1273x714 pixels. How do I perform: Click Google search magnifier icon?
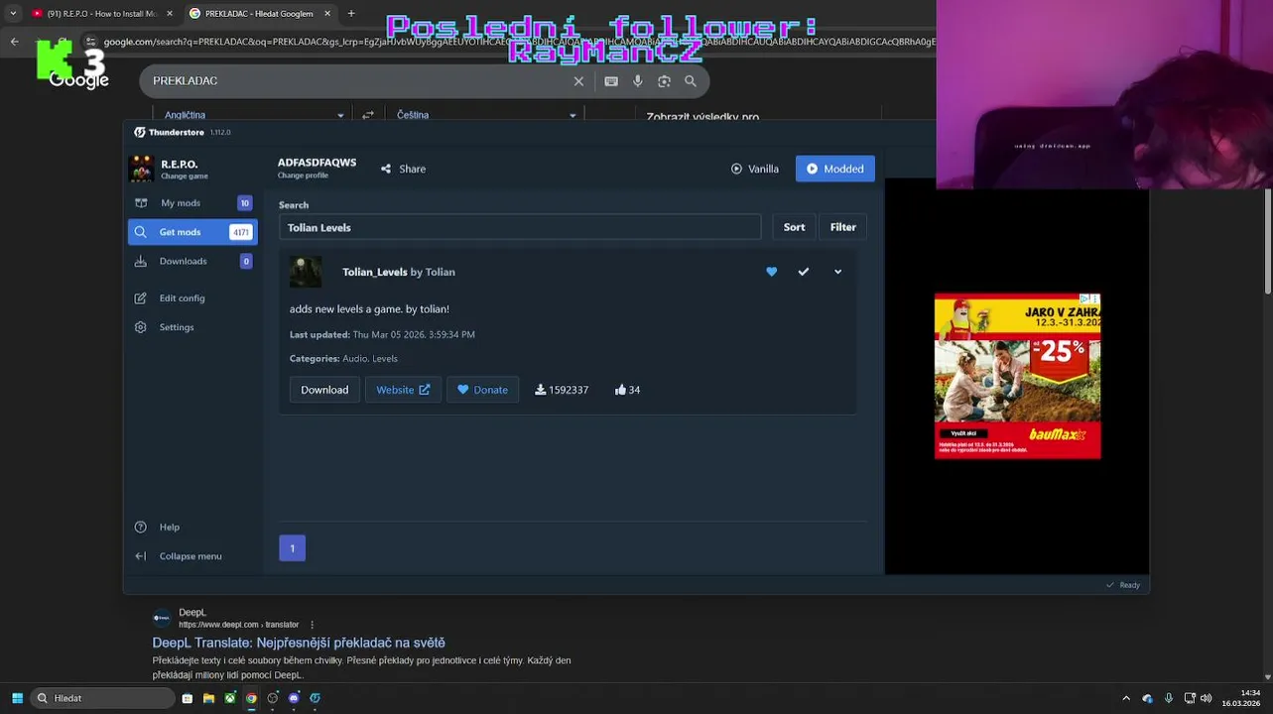click(x=691, y=81)
